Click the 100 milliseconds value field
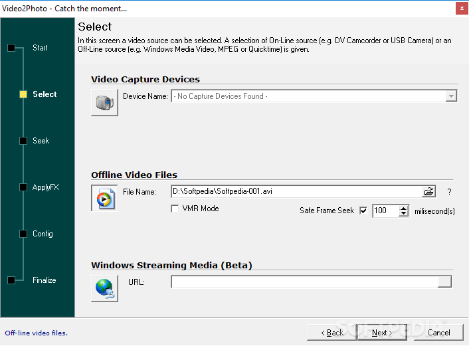The height and width of the screenshot is (346, 469). click(385, 211)
